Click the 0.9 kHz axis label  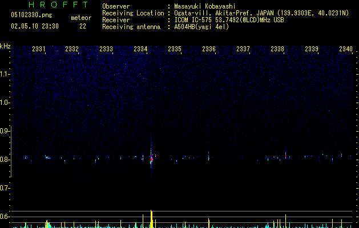pos(5,131)
